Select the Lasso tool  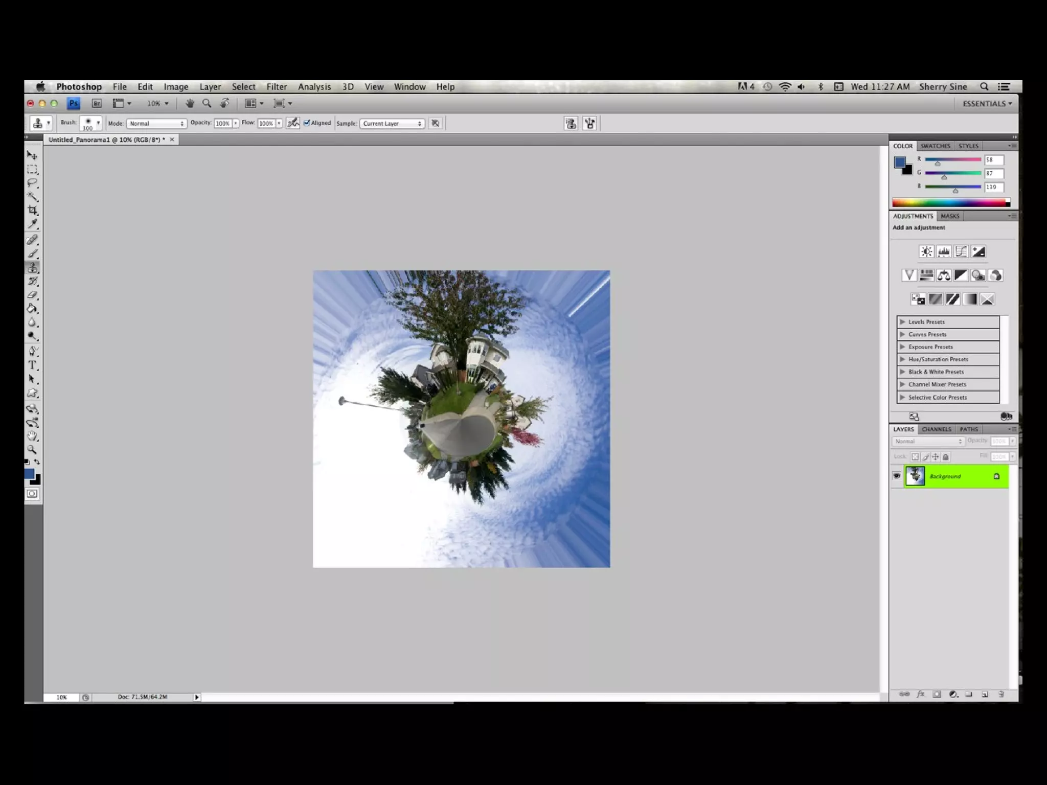(33, 183)
